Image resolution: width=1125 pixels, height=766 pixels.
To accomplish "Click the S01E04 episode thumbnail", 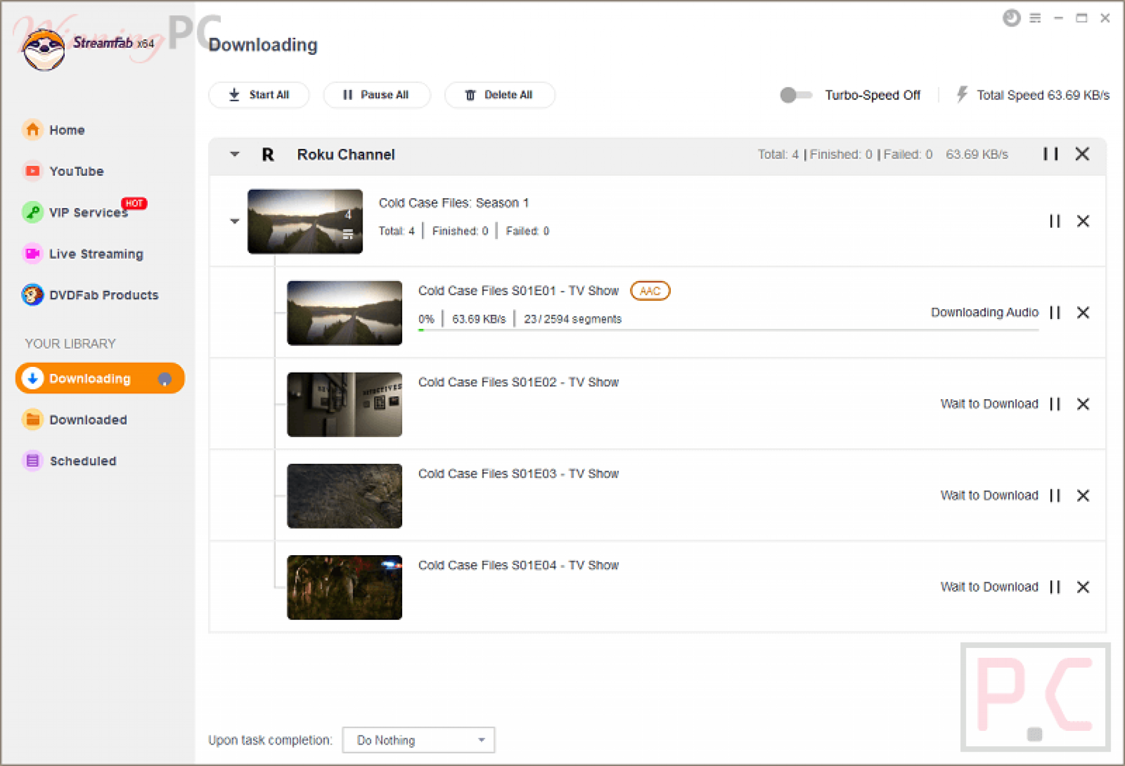I will (344, 588).
